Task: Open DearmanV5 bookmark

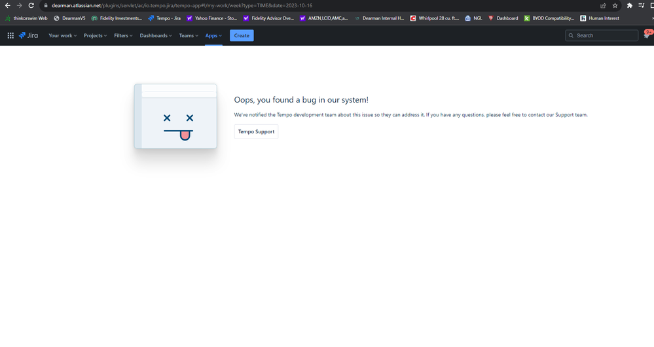Action: [x=69, y=18]
